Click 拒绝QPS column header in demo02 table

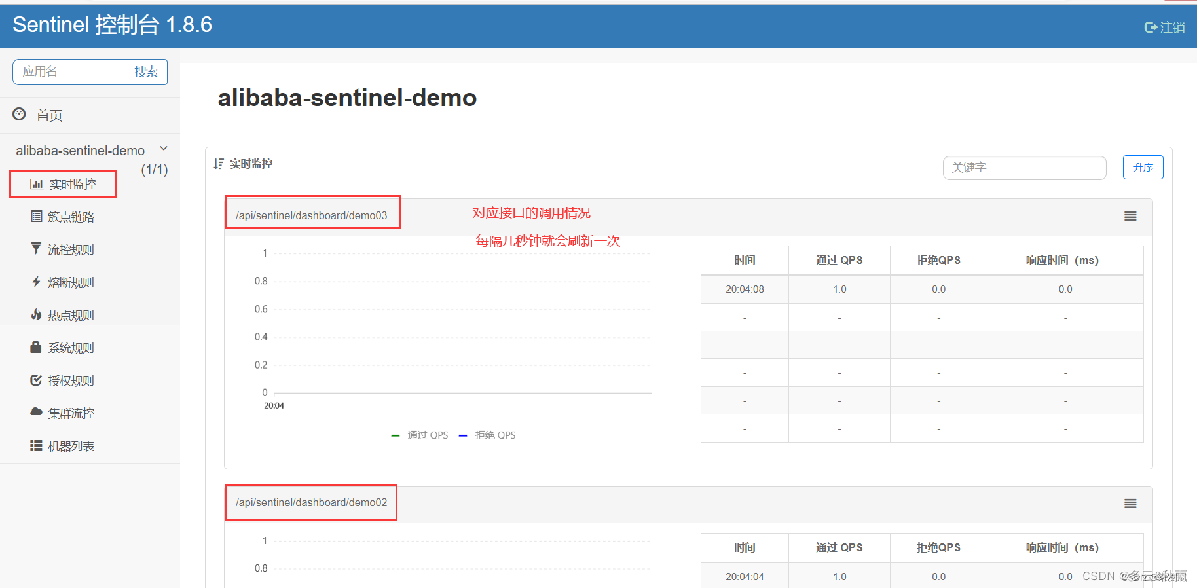click(938, 548)
